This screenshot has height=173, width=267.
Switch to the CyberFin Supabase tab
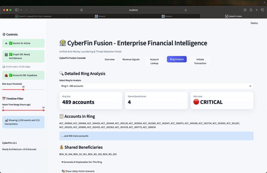tap(33, 16)
